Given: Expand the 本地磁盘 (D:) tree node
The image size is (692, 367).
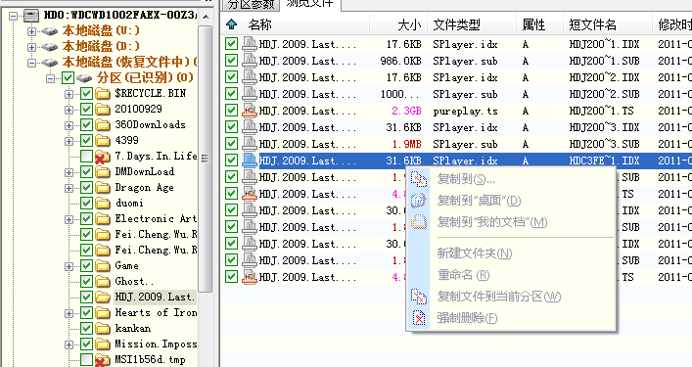Looking at the screenshot, I should (x=31, y=47).
